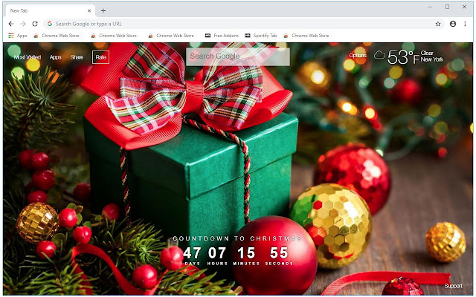
Task: Go back with the browser back arrow
Action: click(x=11, y=24)
